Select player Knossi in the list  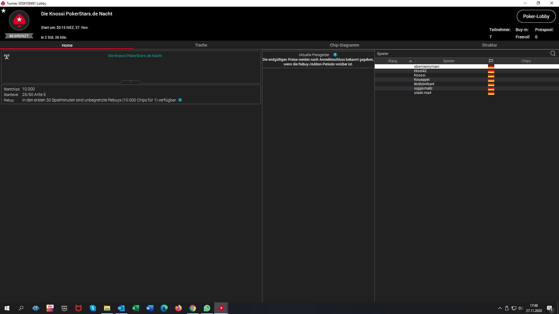click(466, 75)
